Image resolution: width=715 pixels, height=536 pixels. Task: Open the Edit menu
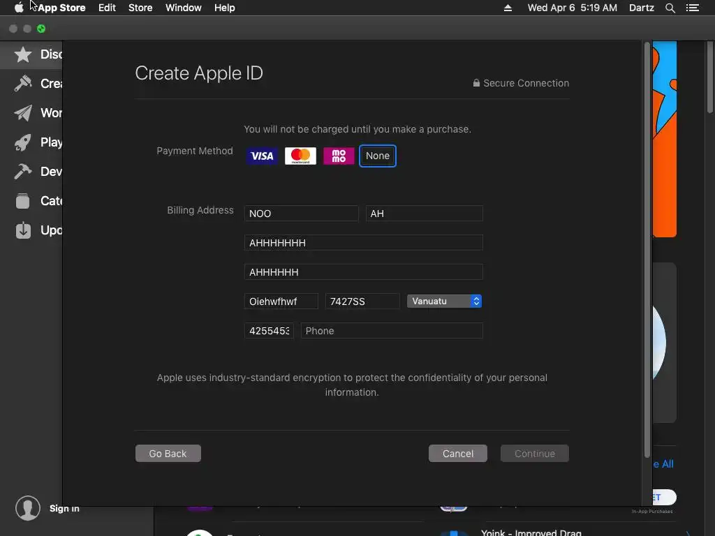coord(107,8)
